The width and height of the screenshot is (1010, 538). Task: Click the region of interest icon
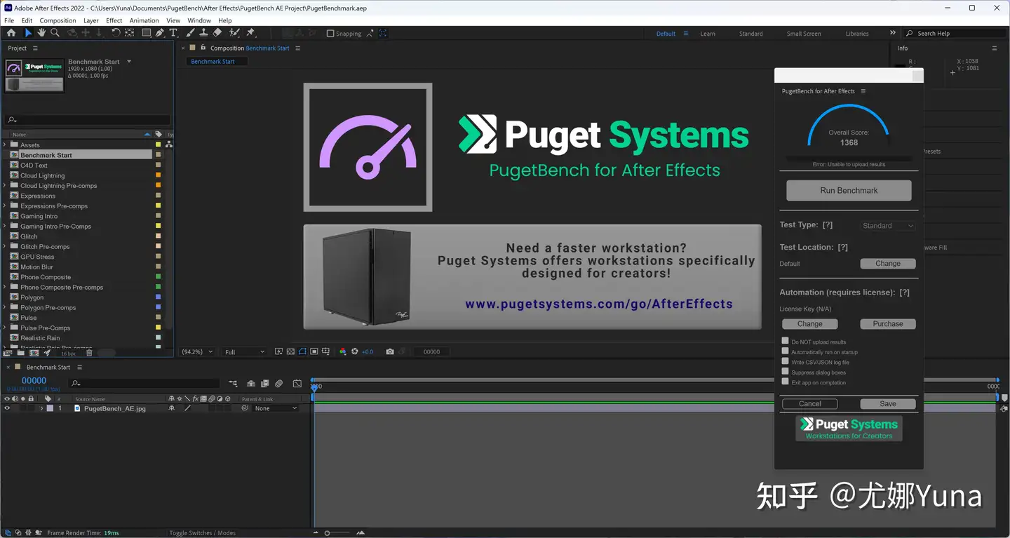314,351
